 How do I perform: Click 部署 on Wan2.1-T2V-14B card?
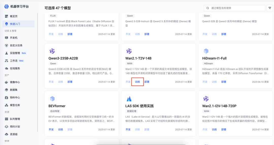(147, 82)
